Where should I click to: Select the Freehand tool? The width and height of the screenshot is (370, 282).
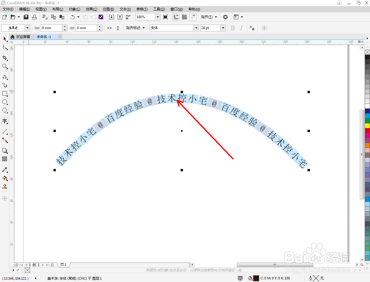tap(5, 77)
